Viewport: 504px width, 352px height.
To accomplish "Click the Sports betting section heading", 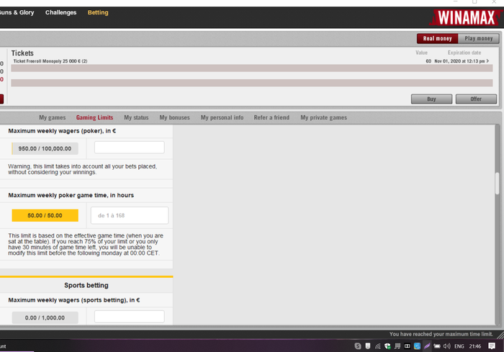I will click(x=86, y=285).
